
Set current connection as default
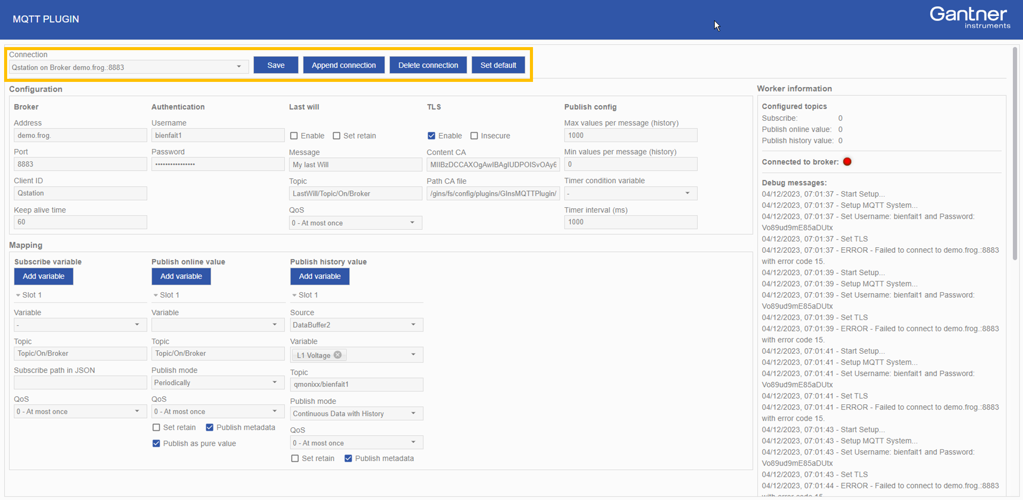click(x=498, y=64)
